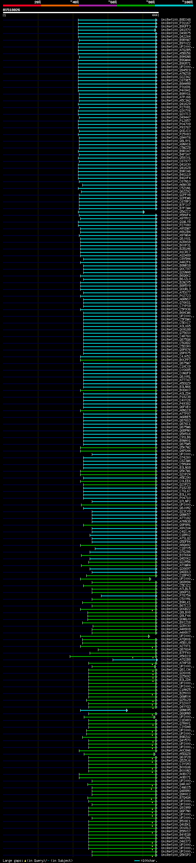Click the UniRef100_B8NRS8 label
The height and width of the screenshot is (863, 196).
176,266
